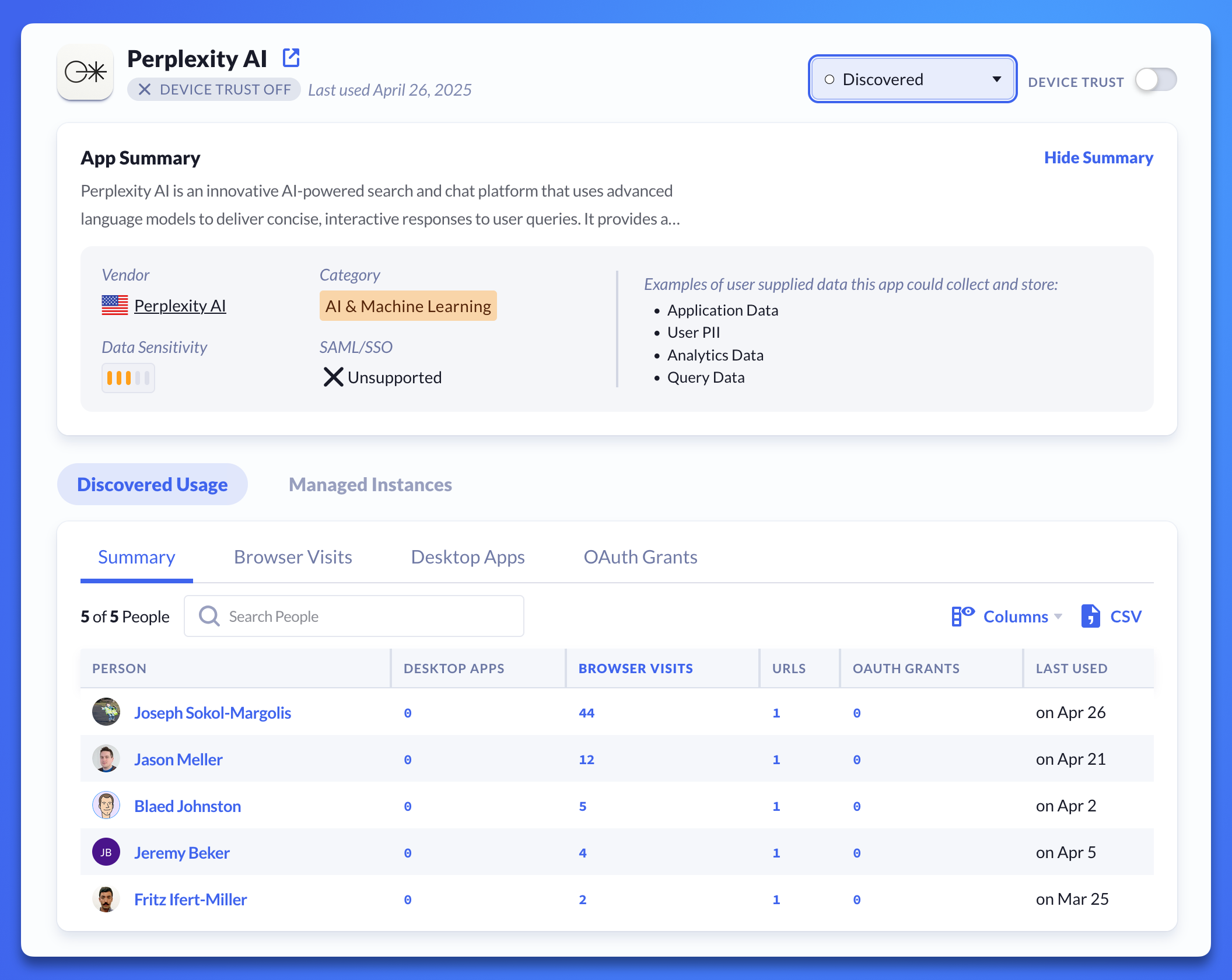Click Jeremy Beker's JB avatar

coord(106,852)
